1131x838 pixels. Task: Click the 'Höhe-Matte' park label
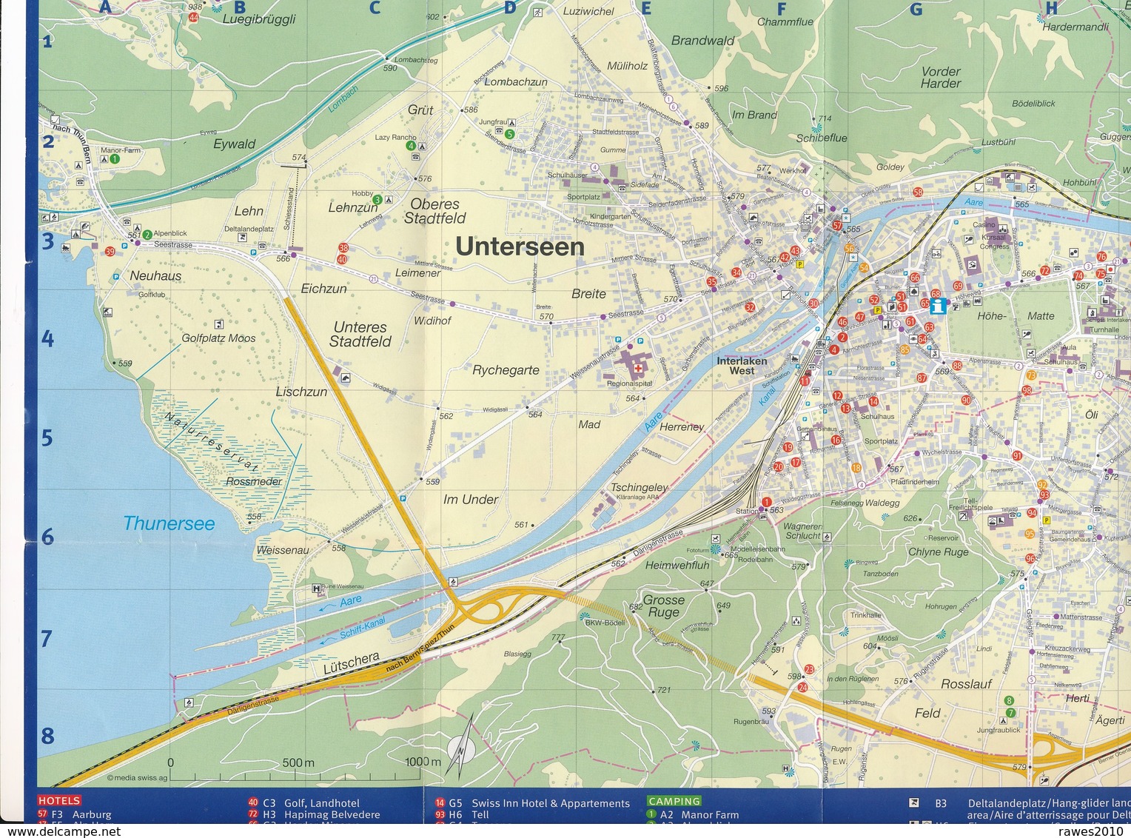tap(1016, 316)
